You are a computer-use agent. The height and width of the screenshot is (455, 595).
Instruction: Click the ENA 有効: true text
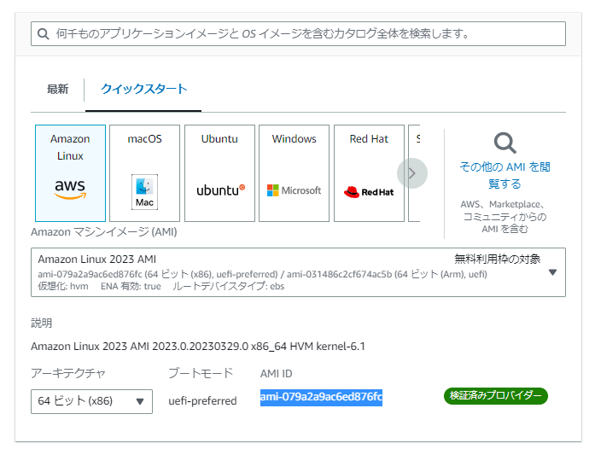131,286
